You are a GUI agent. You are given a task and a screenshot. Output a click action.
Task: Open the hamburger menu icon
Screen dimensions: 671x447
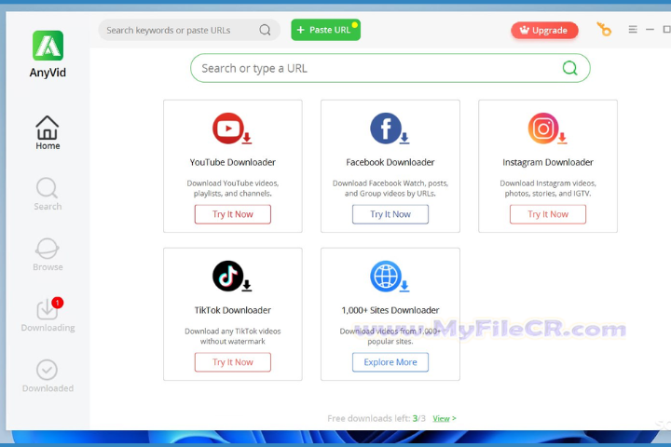click(x=633, y=29)
